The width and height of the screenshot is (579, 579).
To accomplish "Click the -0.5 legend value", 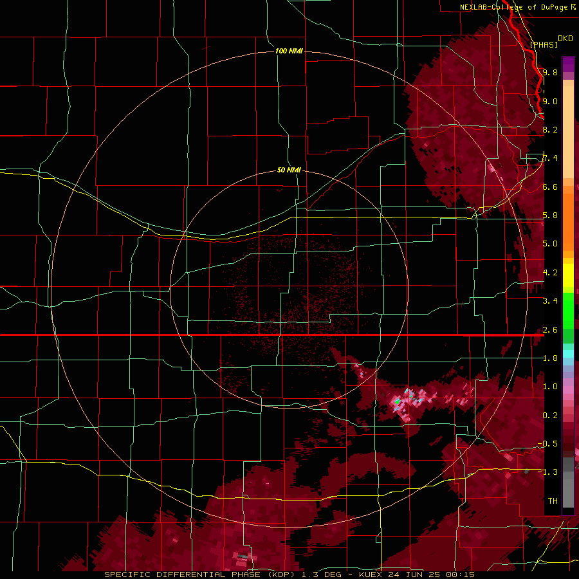I will 547,444.
